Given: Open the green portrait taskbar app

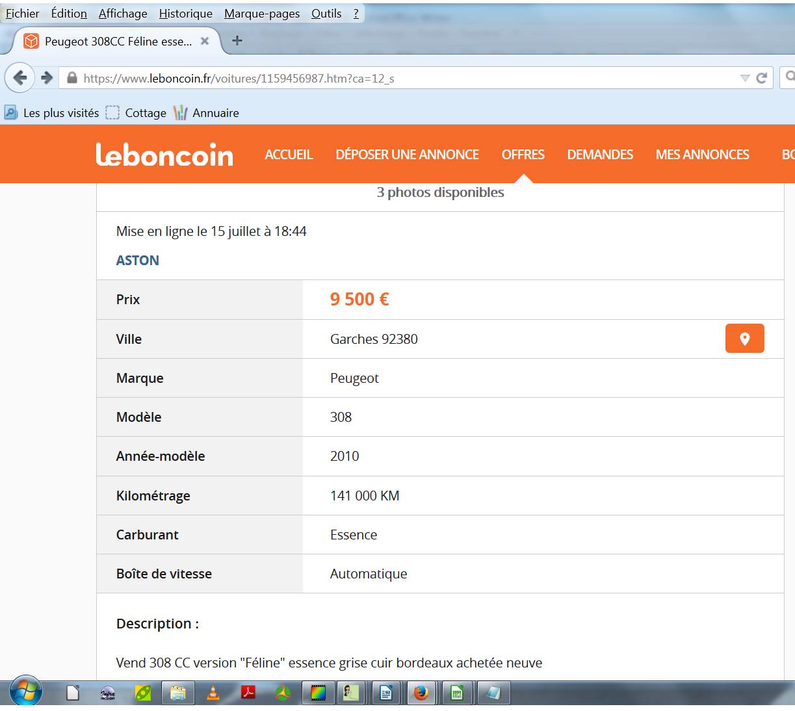Looking at the screenshot, I should pos(351,693).
